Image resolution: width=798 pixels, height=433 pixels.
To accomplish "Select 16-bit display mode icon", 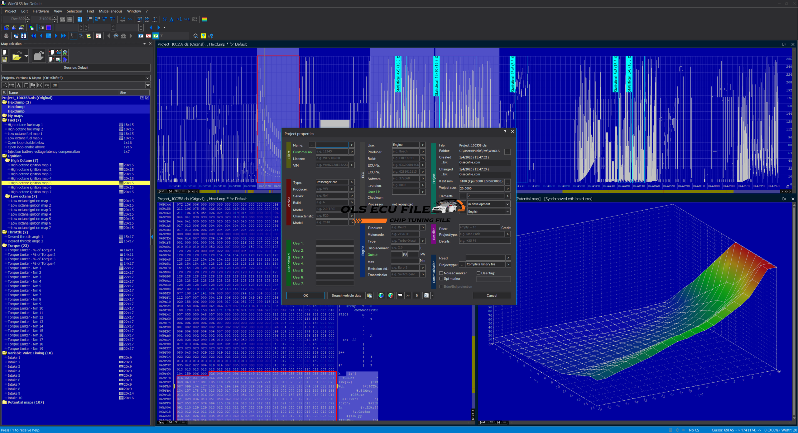I will coord(97,19).
